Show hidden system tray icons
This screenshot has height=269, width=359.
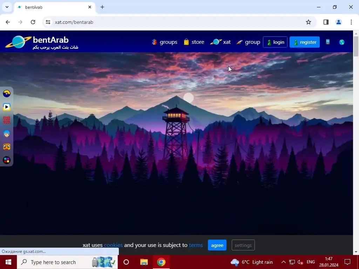click(283, 262)
